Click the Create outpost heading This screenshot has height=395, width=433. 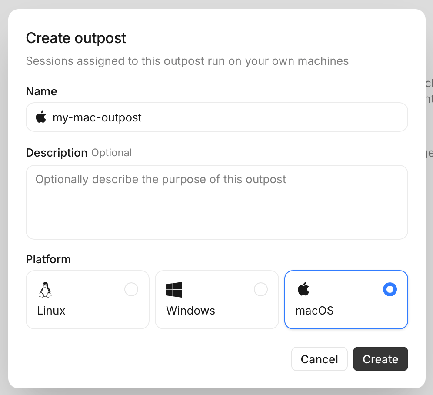pos(76,38)
